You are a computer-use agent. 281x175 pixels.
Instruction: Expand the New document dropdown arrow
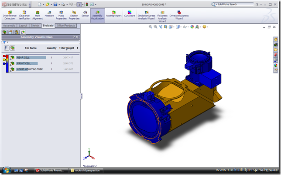43,4
